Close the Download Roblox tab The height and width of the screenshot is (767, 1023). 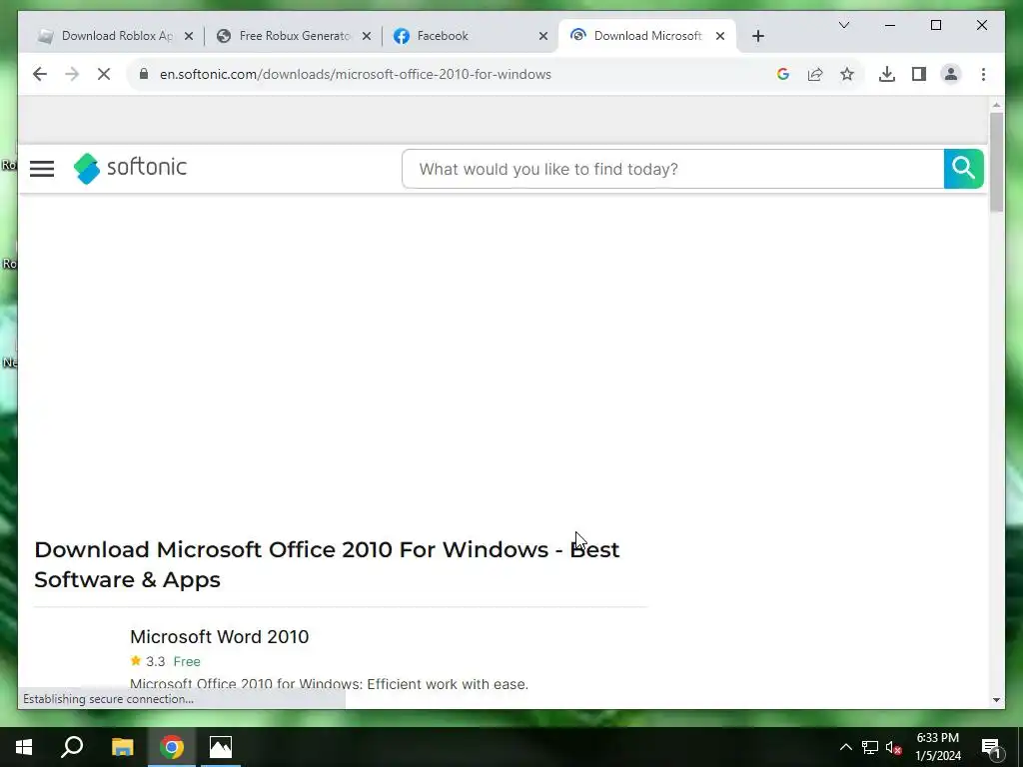click(189, 37)
